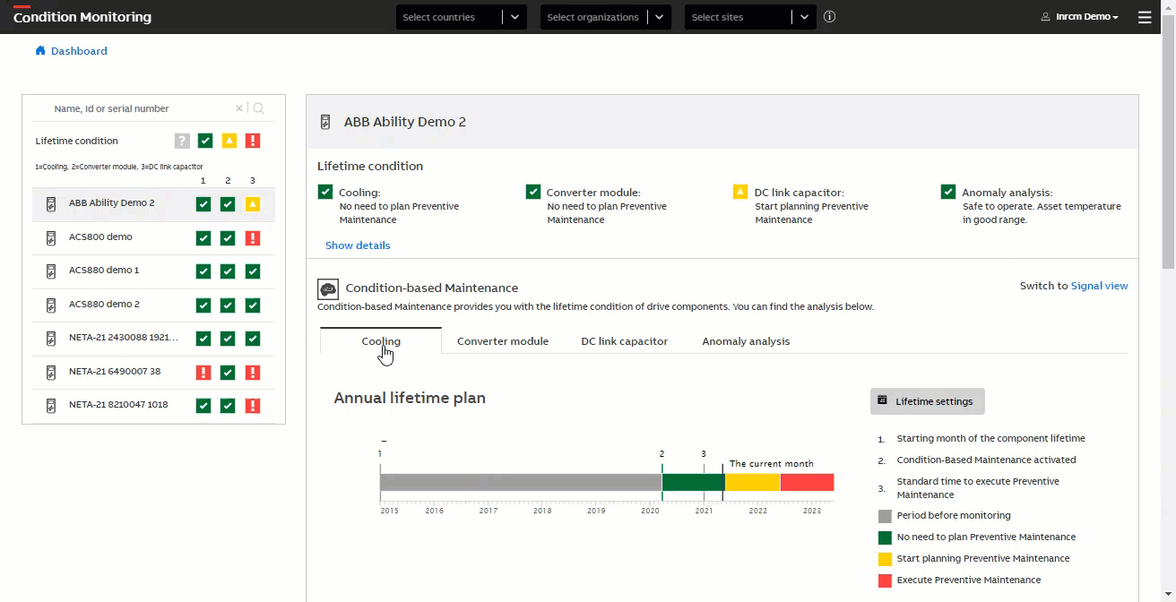Image resolution: width=1176 pixels, height=602 pixels.
Task: Select the Cooling tab
Action: (381, 341)
